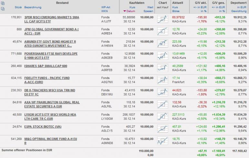Click total Depotwert 117.169,42
The width and height of the screenshot is (249, 158).
240,151
